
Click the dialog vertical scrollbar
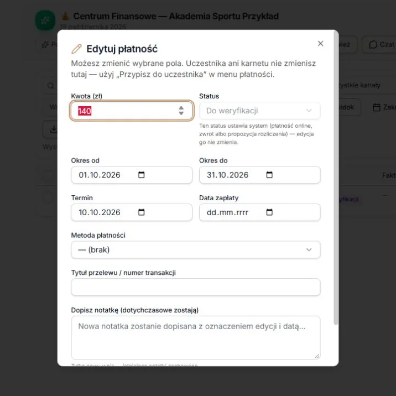(336, 178)
